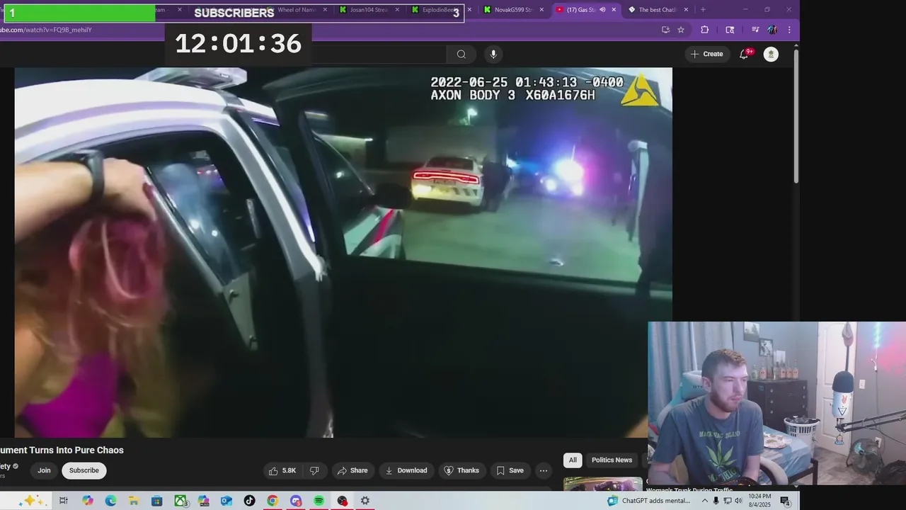Bookmark this page with the star icon
The width and height of the screenshot is (906, 510).
(x=681, y=30)
